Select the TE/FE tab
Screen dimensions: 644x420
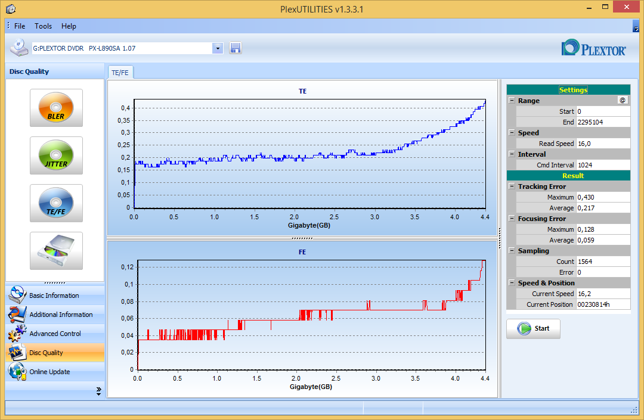[120, 73]
